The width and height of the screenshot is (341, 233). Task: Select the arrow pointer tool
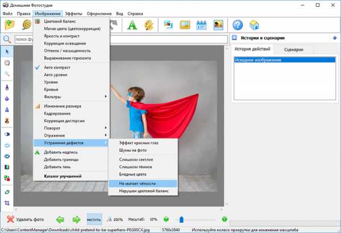[x=7, y=52]
